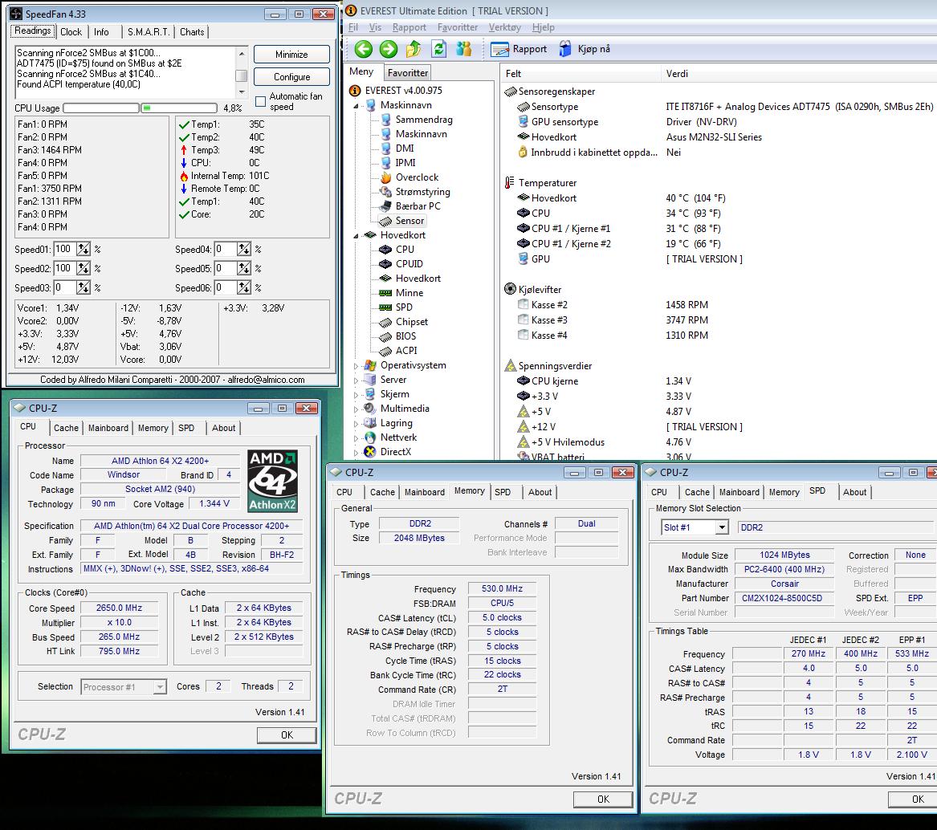Click EVEREST green forward arrow
The height and width of the screenshot is (830, 937).
point(389,49)
